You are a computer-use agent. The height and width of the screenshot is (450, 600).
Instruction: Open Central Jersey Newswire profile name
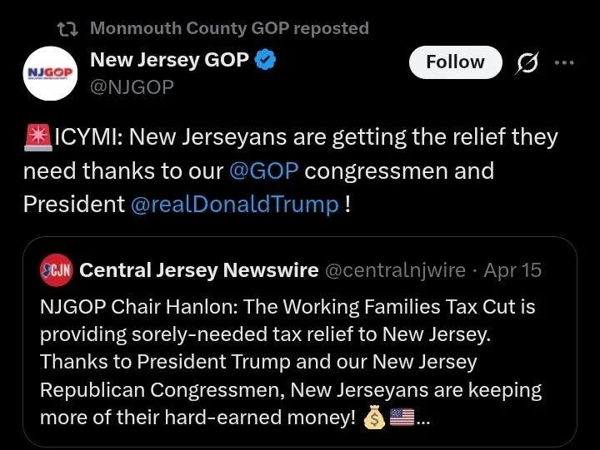(198, 270)
